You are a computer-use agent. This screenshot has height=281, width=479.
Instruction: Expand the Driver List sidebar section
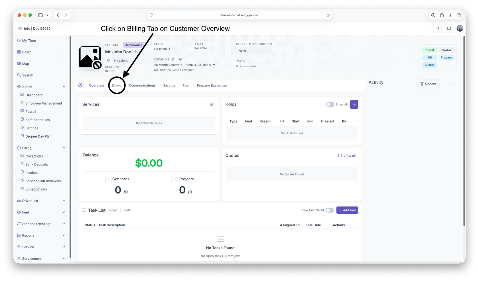tap(64, 201)
